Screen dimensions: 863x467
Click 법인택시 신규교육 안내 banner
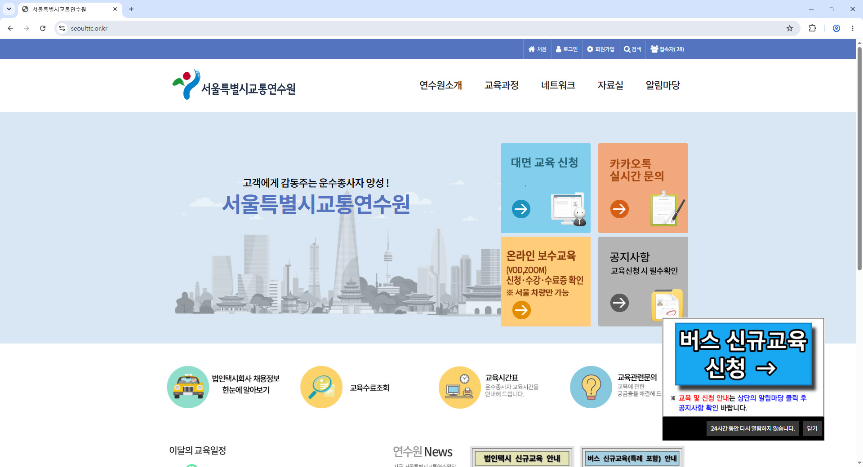[522, 458]
